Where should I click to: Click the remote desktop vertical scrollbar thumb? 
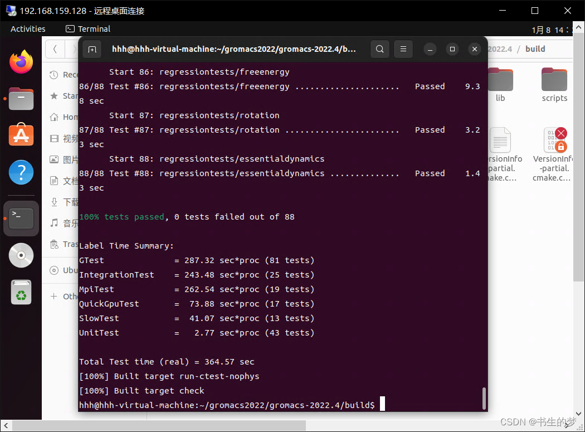[x=578, y=157]
